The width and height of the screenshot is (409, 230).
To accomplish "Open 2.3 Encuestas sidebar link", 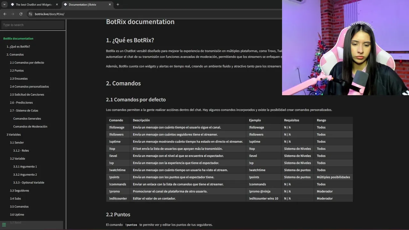I will [x=19, y=79].
